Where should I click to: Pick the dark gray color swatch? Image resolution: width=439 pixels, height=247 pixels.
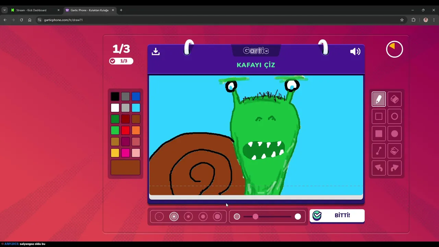coord(126,97)
